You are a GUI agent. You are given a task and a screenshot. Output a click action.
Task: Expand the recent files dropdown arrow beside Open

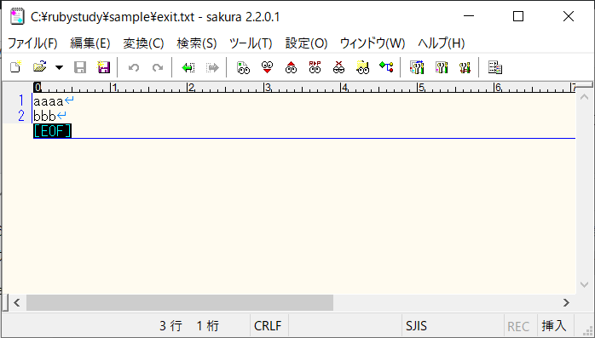[59, 67]
